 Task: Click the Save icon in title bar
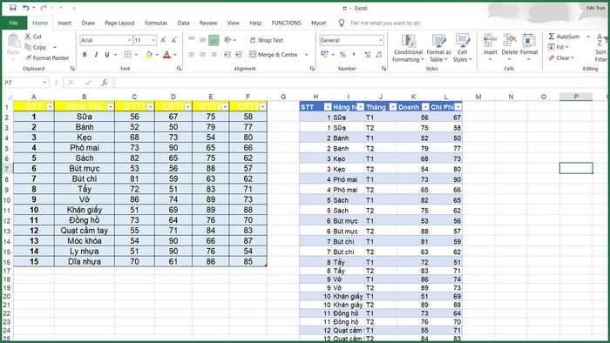click(x=13, y=8)
